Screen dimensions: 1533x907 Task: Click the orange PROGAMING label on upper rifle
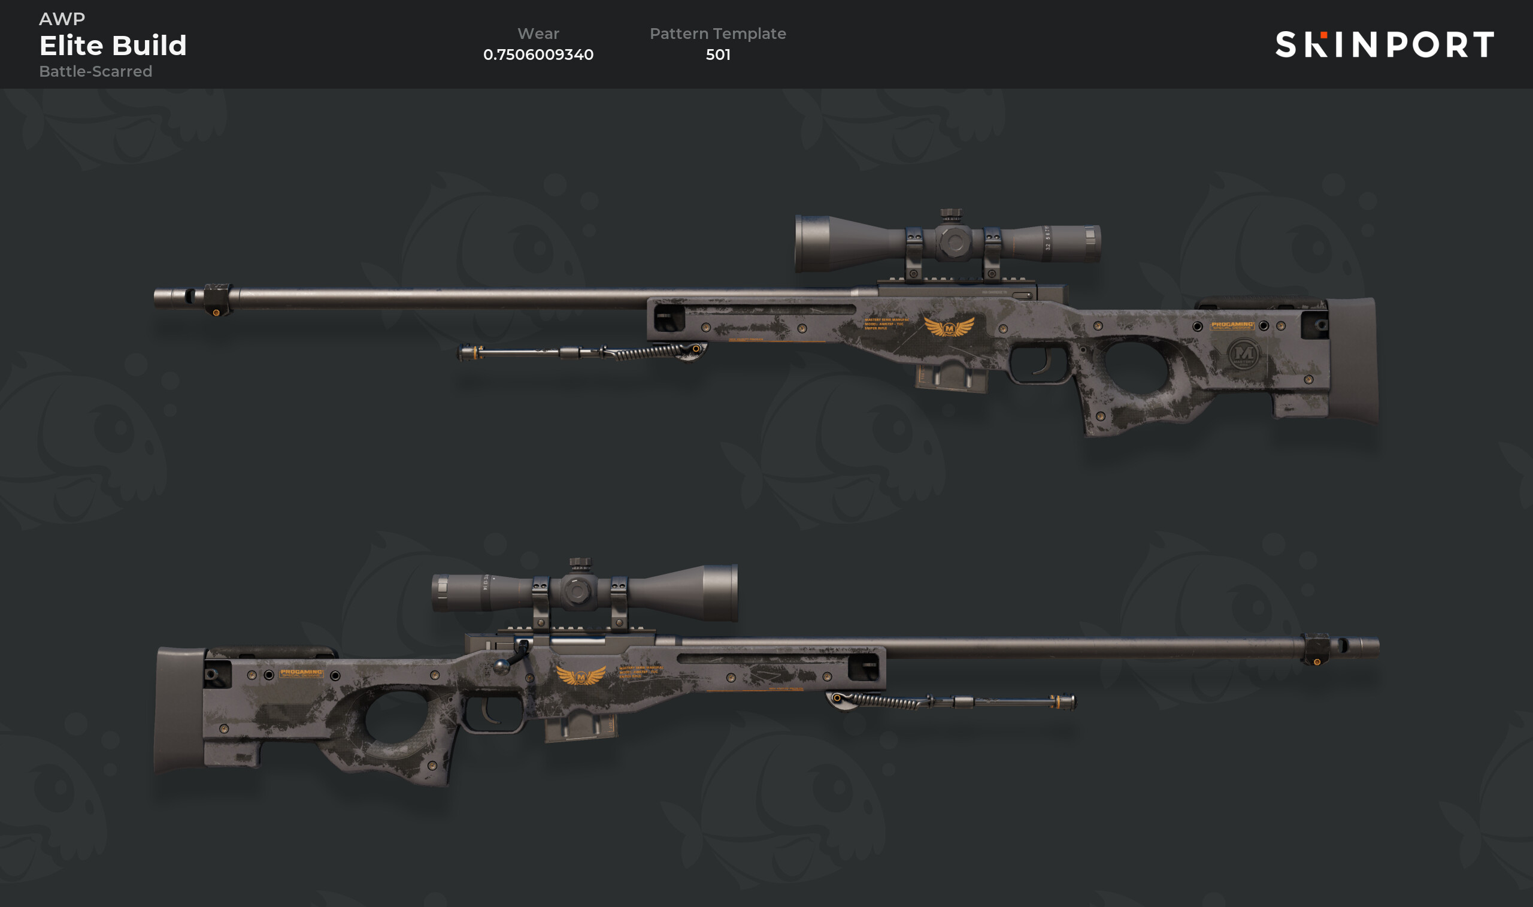(x=1232, y=325)
